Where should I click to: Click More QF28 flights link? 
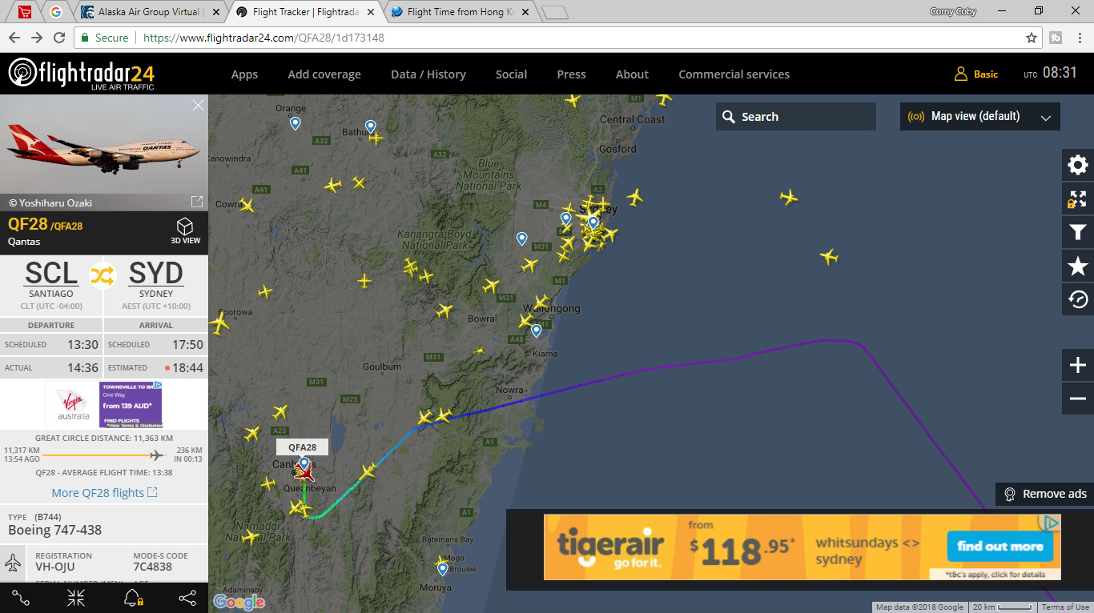coord(104,493)
